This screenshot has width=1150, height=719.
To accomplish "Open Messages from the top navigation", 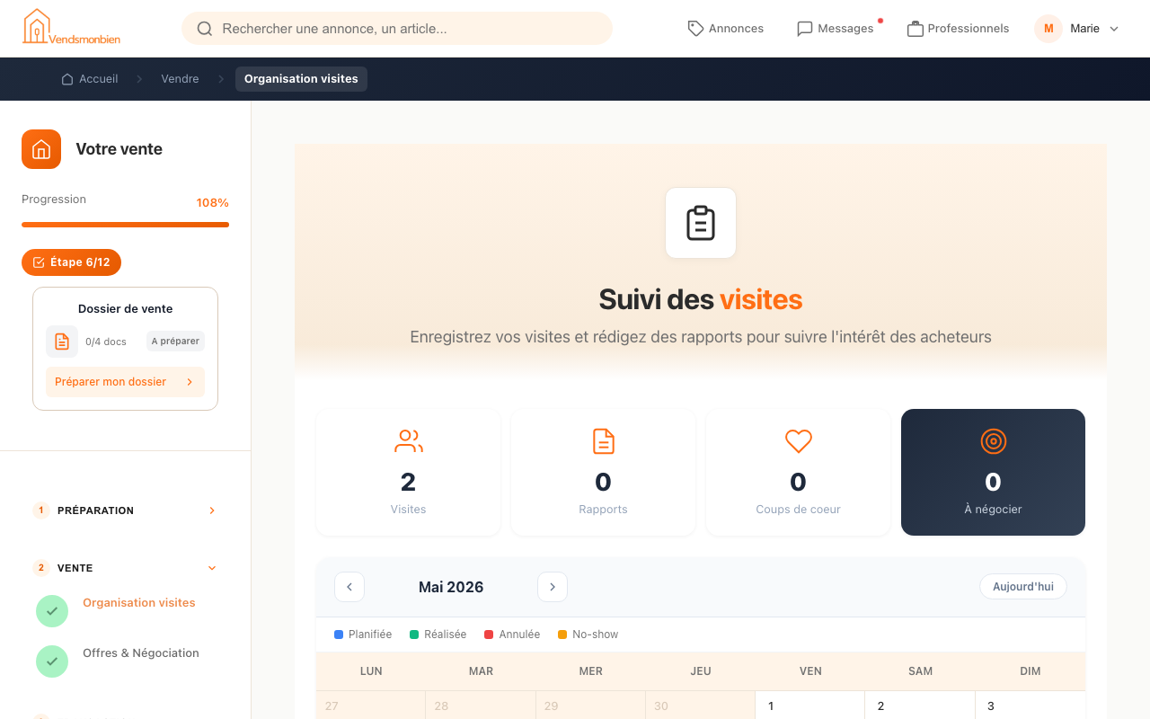I will pyautogui.click(x=836, y=29).
